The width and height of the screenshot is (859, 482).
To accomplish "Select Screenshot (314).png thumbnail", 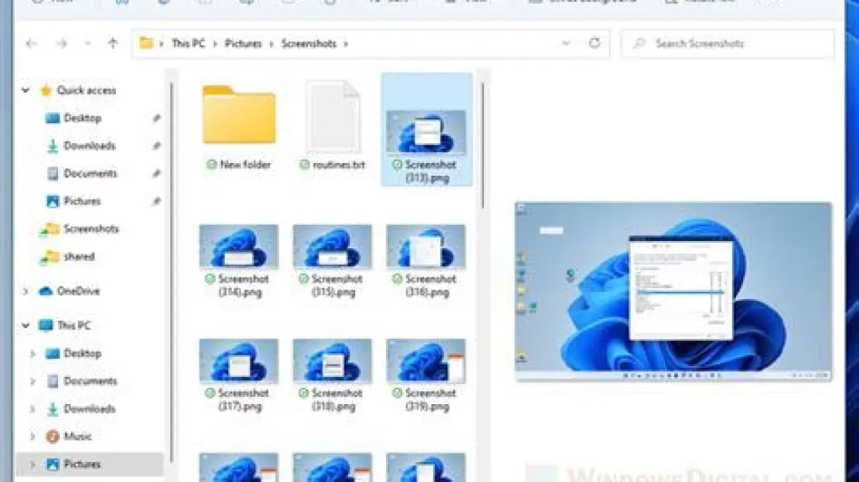I will [x=238, y=247].
